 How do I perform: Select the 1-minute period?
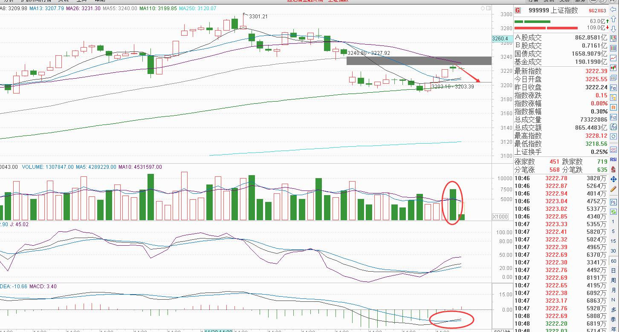point(613,221)
